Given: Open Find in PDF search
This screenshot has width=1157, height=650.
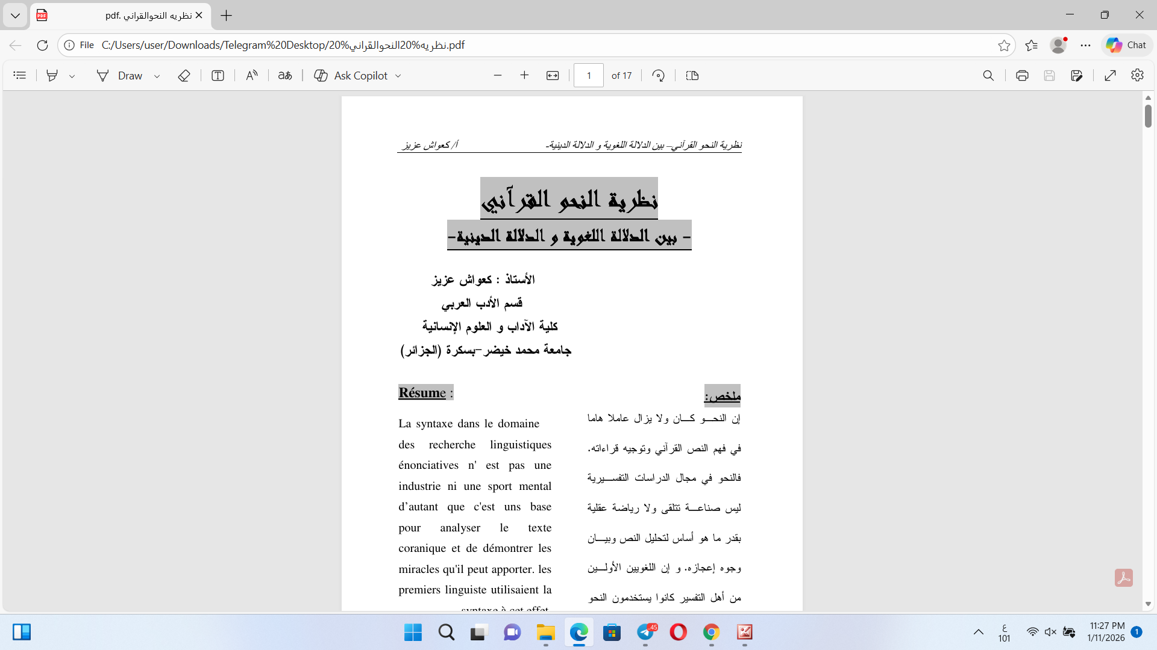Looking at the screenshot, I should (x=988, y=75).
